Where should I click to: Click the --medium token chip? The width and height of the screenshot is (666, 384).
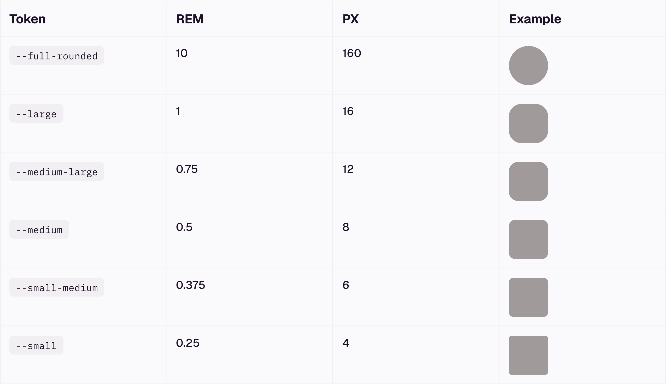click(39, 229)
